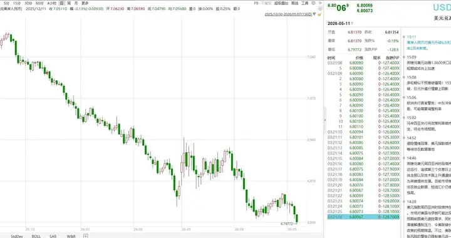451x238 pixels.
Task: Click the 时间 column header
Action: pos(331,58)
